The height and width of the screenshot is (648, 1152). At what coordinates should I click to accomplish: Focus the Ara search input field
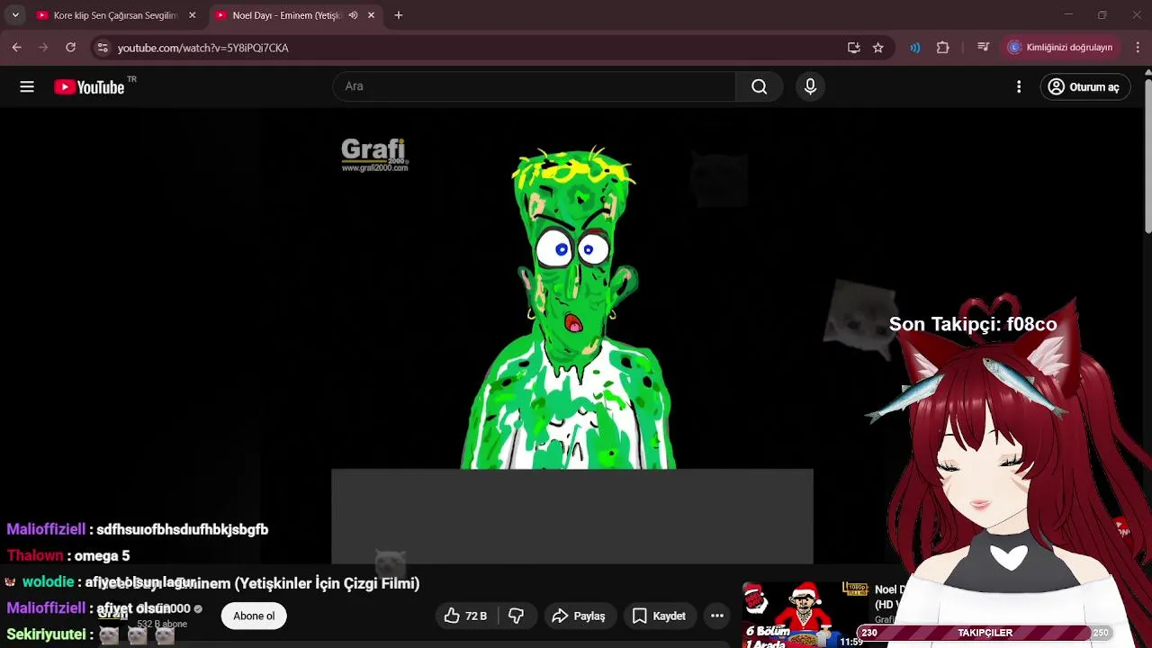[535, 86]
